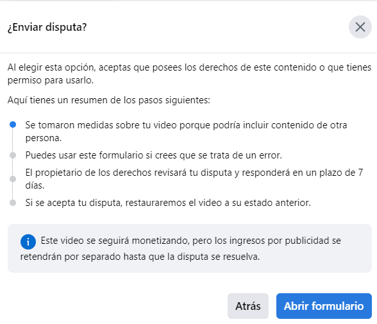Click timeline line between third and fourth dots
Image resolution: width=377 pixels, height=324 pixels.
pyautogui.click(x=13, y=191)
